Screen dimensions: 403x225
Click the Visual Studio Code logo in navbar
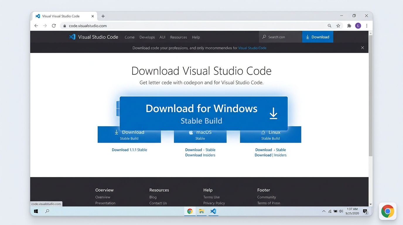72,37
